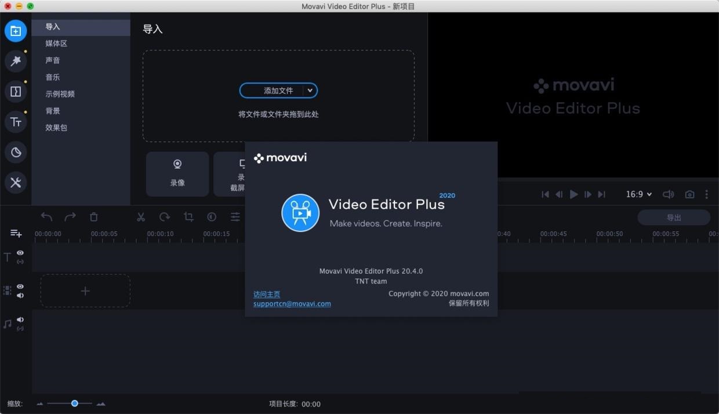Click the Undo arrow icon
Image resolution: width=719 pixels, height=414 pixels.
[46, 216]
